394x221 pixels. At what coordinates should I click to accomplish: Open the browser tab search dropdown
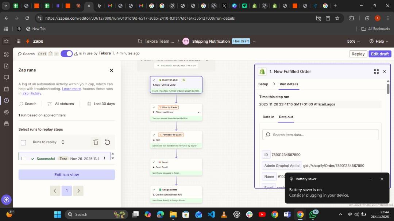pos(5,5)
